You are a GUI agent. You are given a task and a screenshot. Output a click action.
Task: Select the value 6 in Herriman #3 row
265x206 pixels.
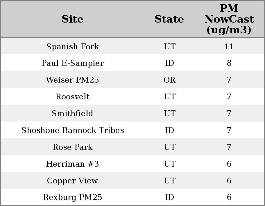pos(229,164)
